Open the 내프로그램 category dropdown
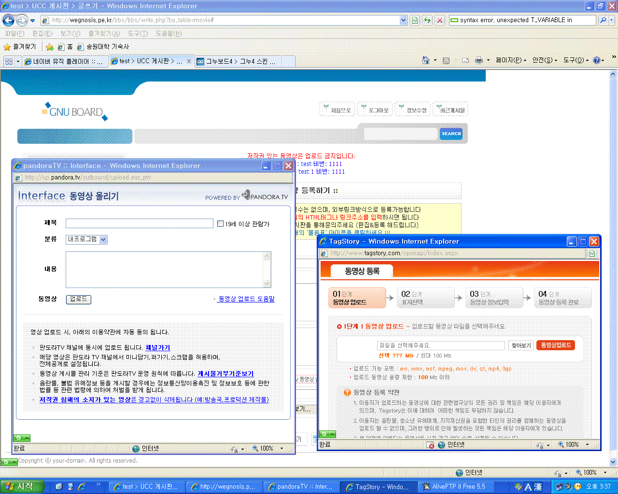Image resolution: width=618 pixels, height=494 pixels. click(x=103, y=239)
